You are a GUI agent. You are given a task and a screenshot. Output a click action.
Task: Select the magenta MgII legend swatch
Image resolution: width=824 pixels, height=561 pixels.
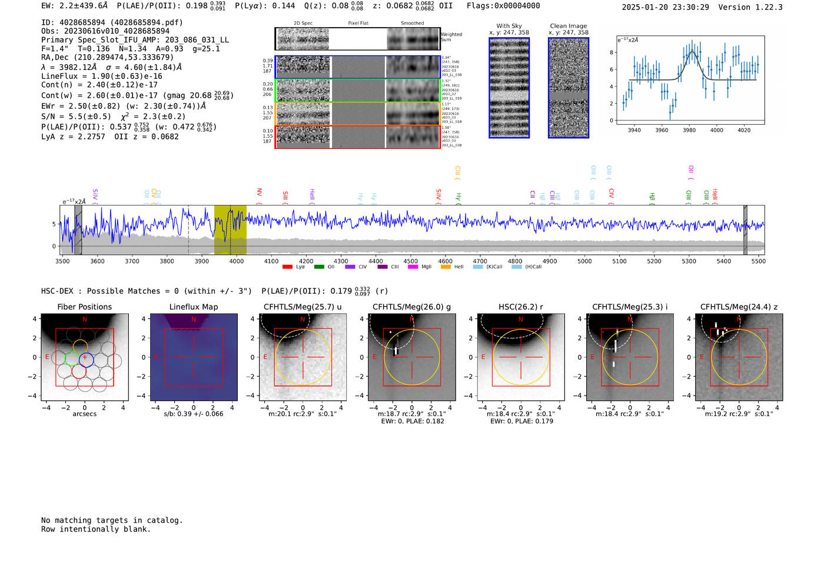click(x=413, y=267)
